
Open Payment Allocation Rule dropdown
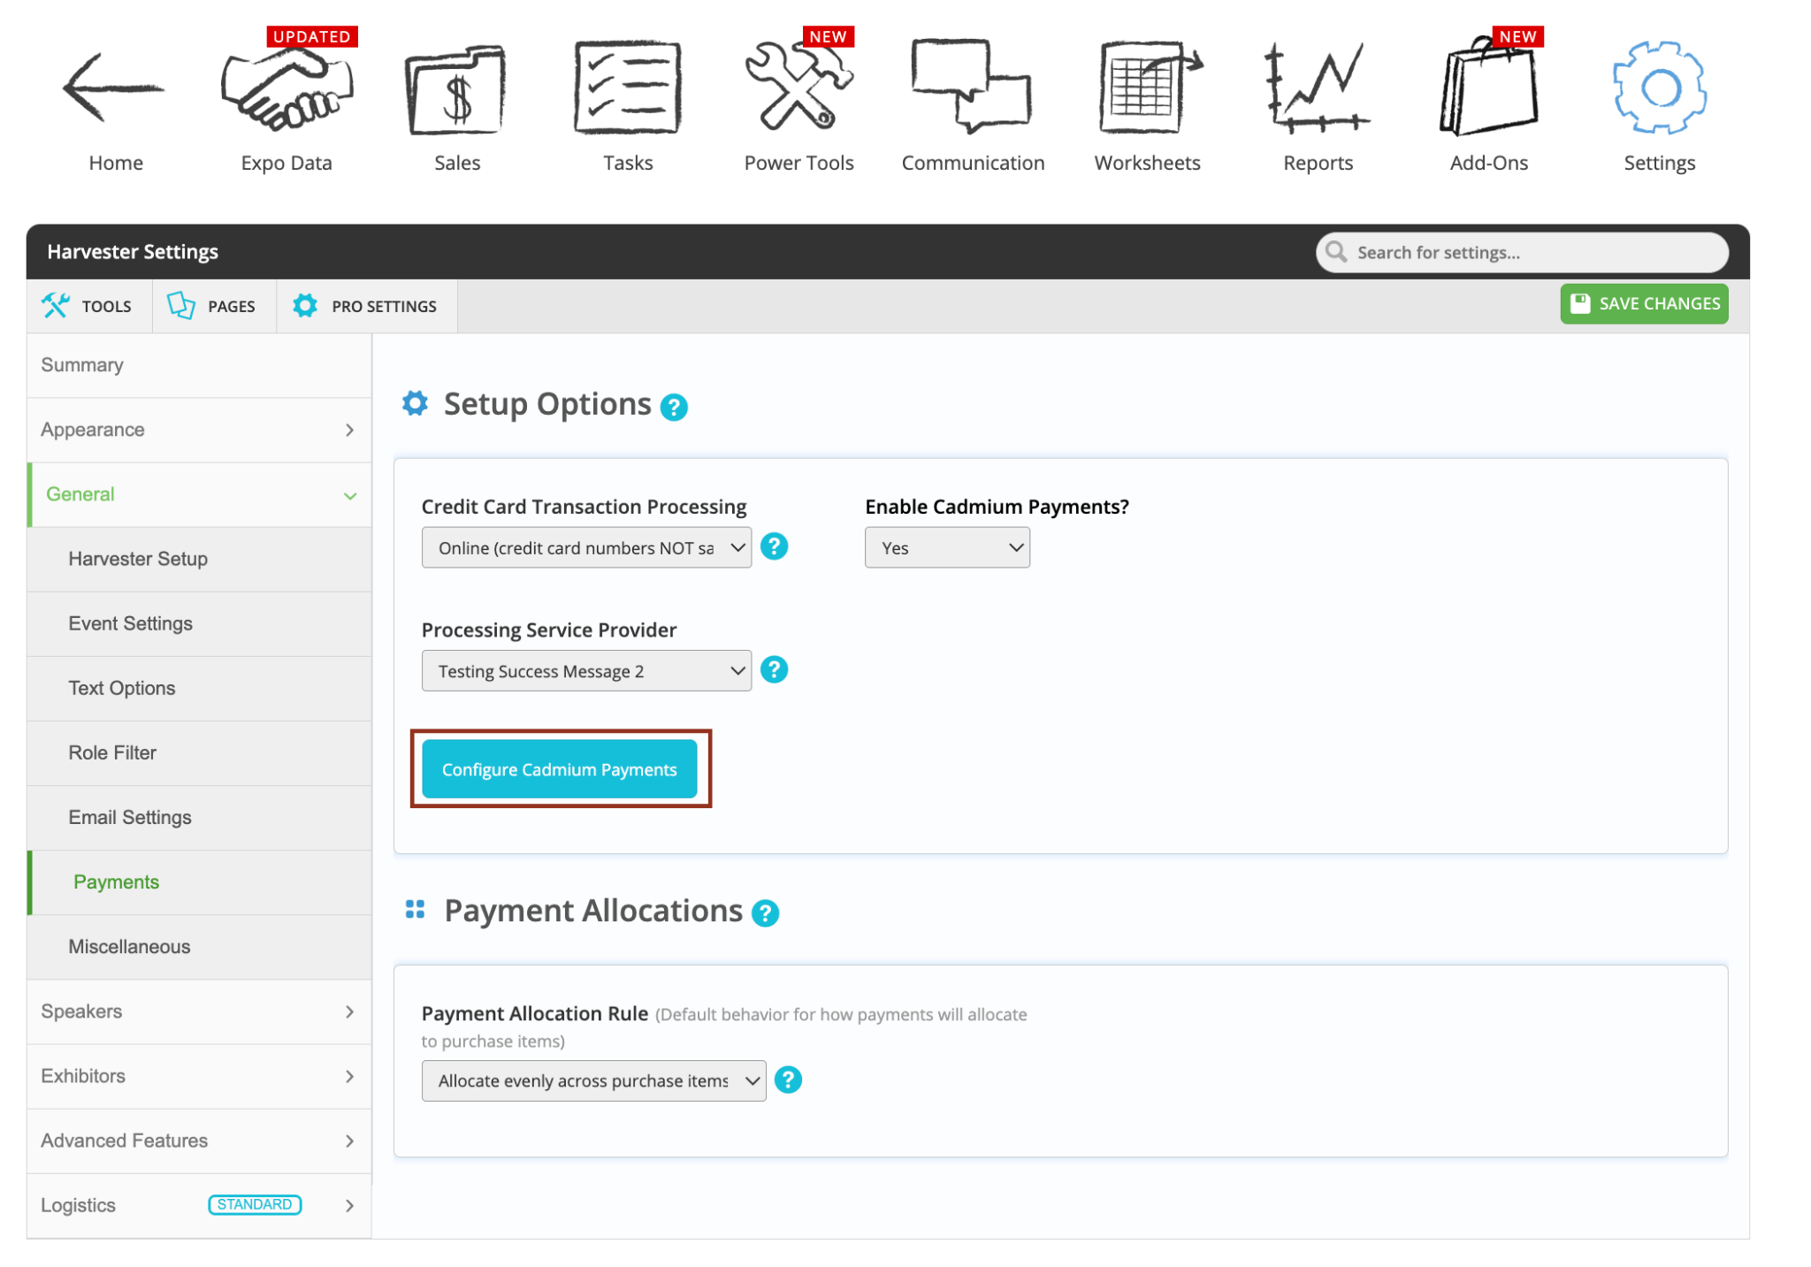coord(593,1080)
